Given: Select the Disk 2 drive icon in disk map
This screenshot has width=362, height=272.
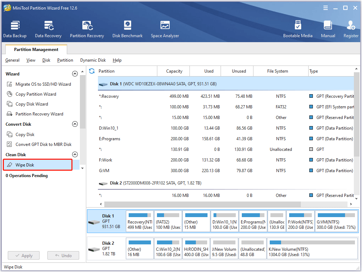Looking at the screenshot, I should pos(94,250).
